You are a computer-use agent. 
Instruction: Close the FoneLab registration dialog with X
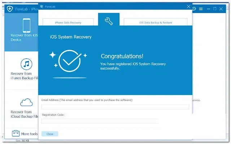pos(188,6)
